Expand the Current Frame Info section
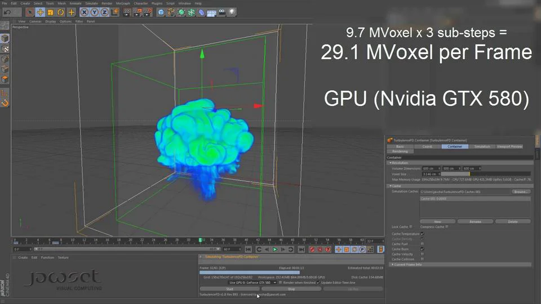Screen dimensions: 541x304 pyautogui.click(x=392, y=265)
